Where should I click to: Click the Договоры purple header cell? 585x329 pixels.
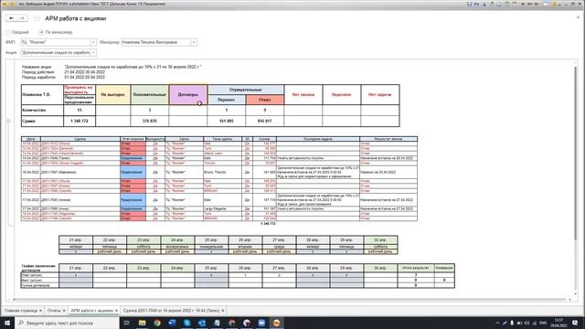click(188, 95)
